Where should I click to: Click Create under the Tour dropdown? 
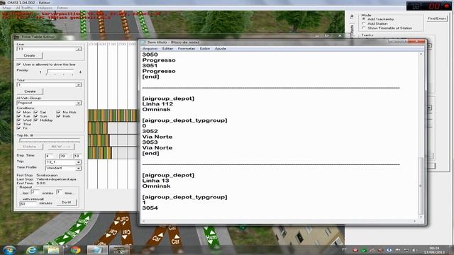[30, 91]
